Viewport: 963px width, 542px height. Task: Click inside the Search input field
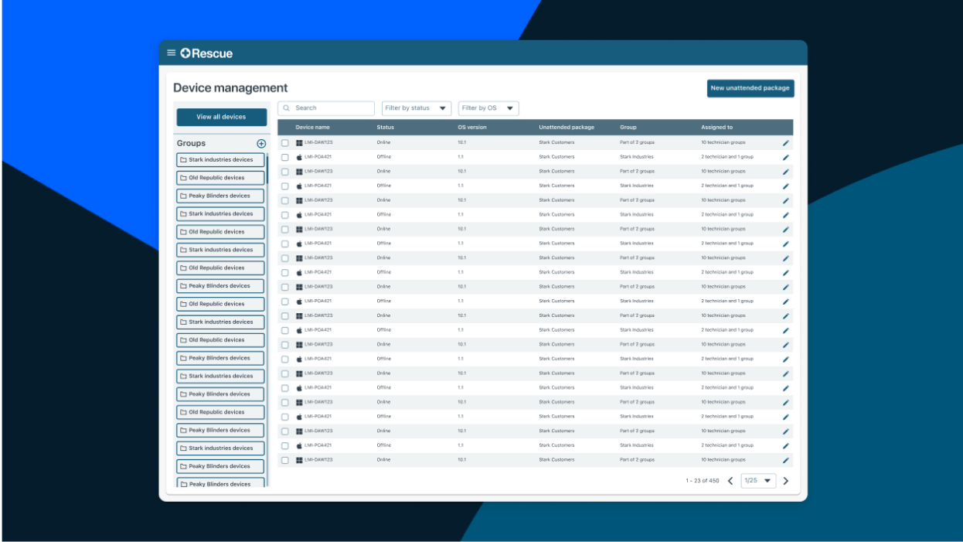(x=332, y=108)
